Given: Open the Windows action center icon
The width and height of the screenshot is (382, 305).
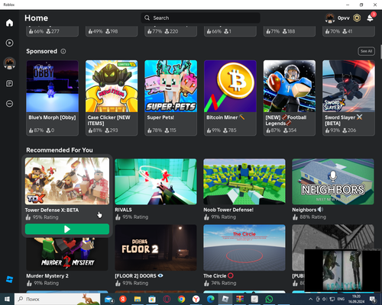Looking at the screenshot, I should [373, 299].
